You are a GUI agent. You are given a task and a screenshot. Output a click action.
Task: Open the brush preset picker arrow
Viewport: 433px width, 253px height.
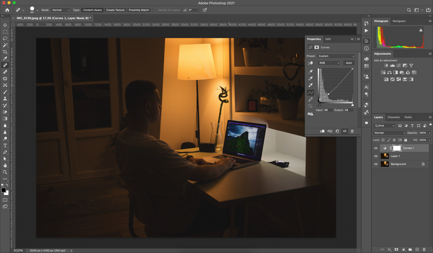pyautogui.click(x=37, y=10)
